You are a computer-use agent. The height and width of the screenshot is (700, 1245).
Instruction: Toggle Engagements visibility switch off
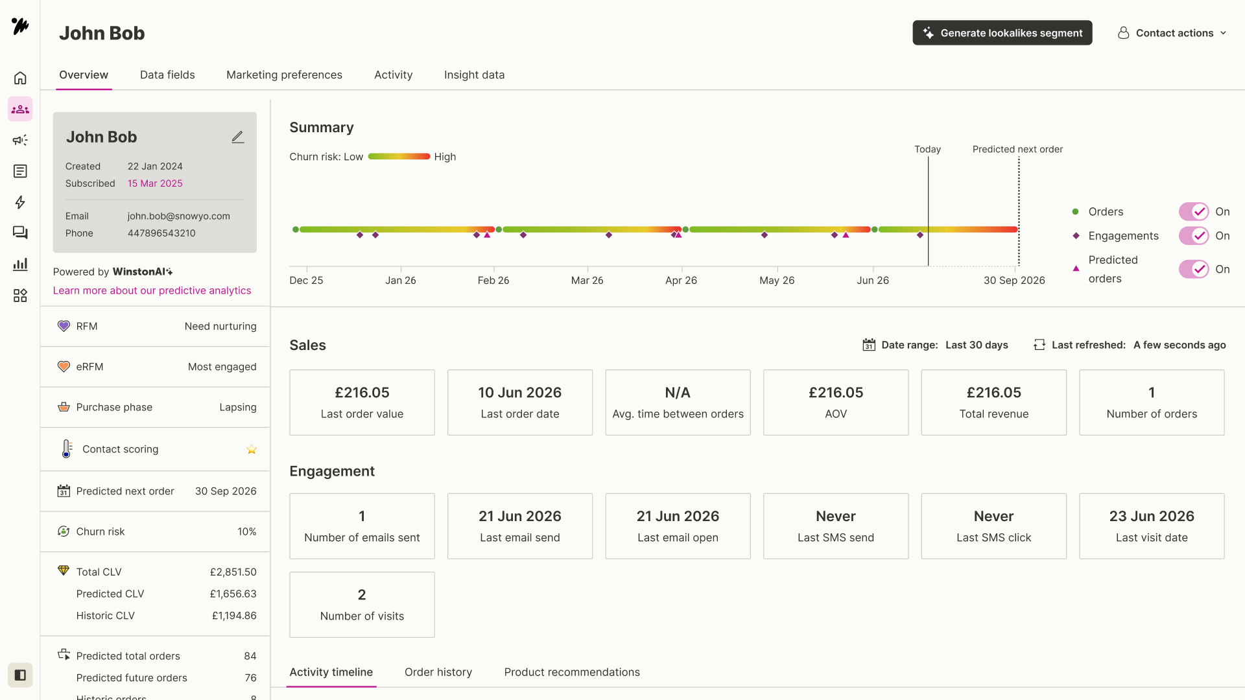tap(1194, 236)
